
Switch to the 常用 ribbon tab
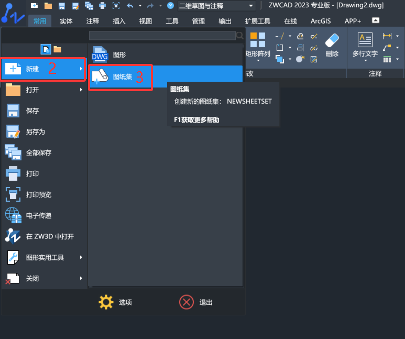click(x=40, y=21)
